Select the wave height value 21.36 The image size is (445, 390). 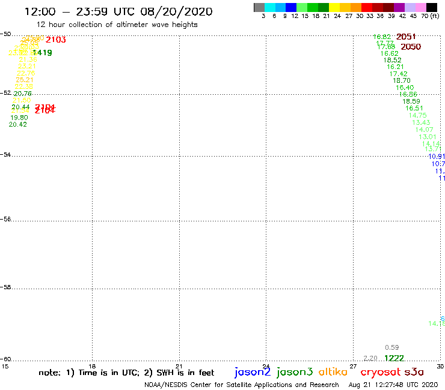pyautogui.click(x=28, y=59)
